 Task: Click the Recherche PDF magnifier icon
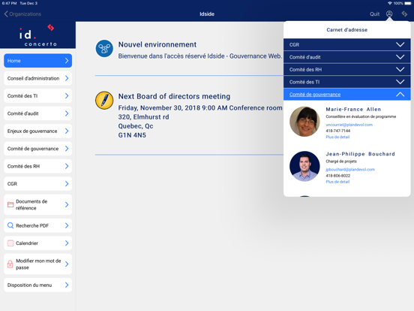[10, 225]
